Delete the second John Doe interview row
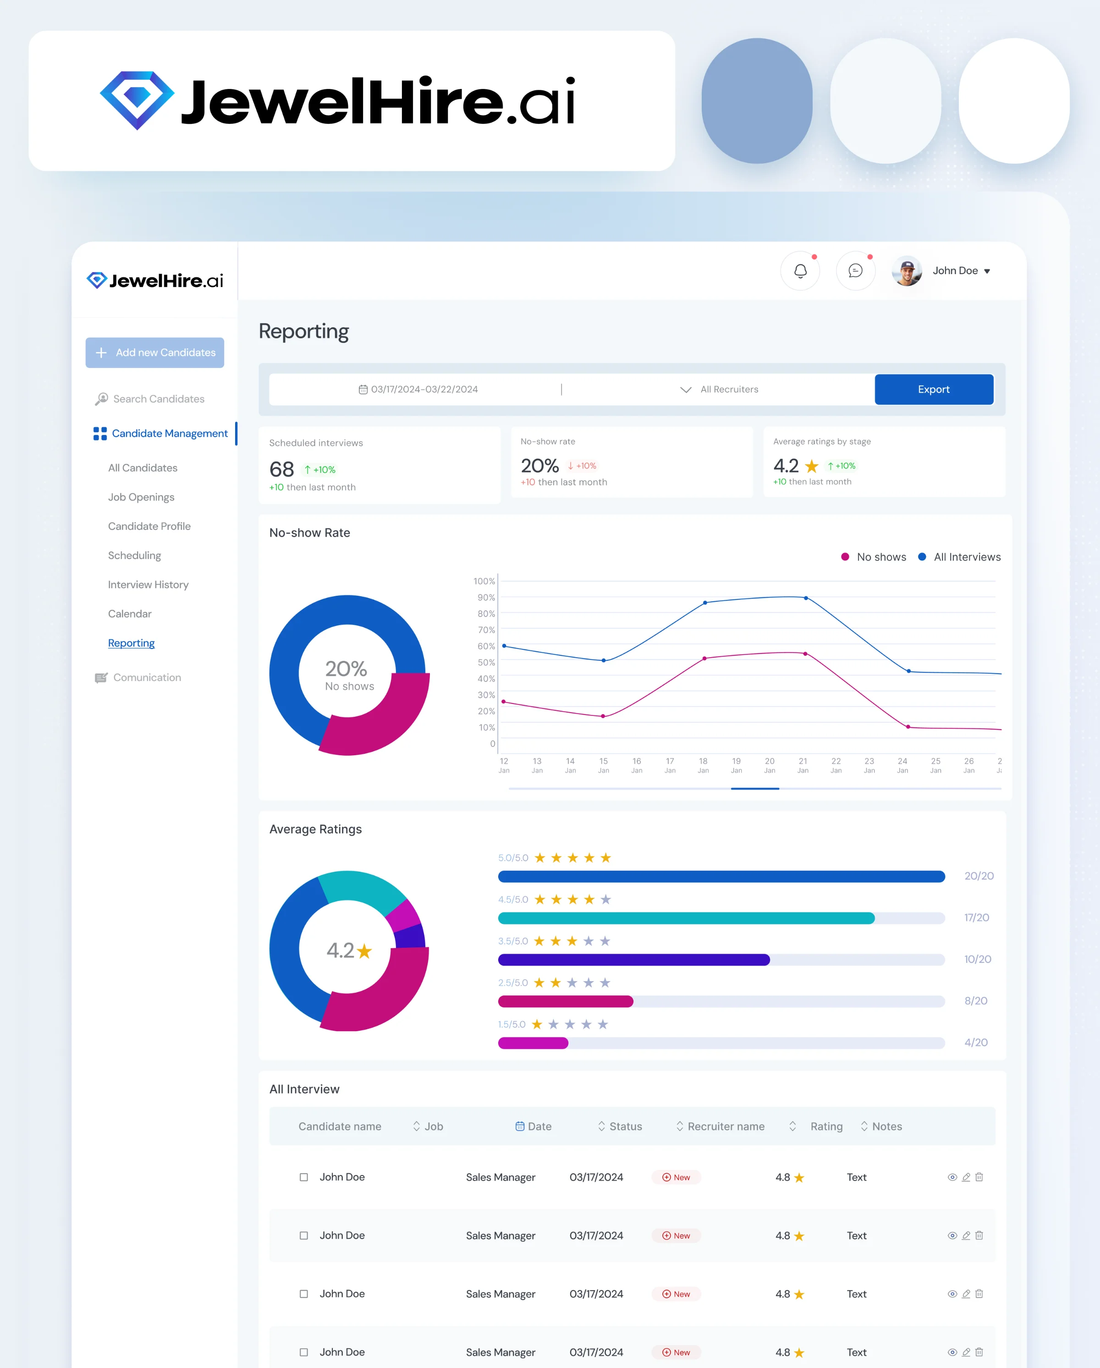Viewport: 1100px width, 1368px height. click(x=979, y=1236)
